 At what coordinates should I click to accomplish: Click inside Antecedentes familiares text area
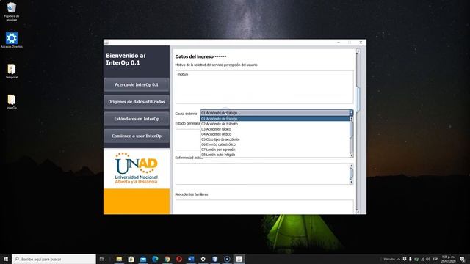pos(264,207)
